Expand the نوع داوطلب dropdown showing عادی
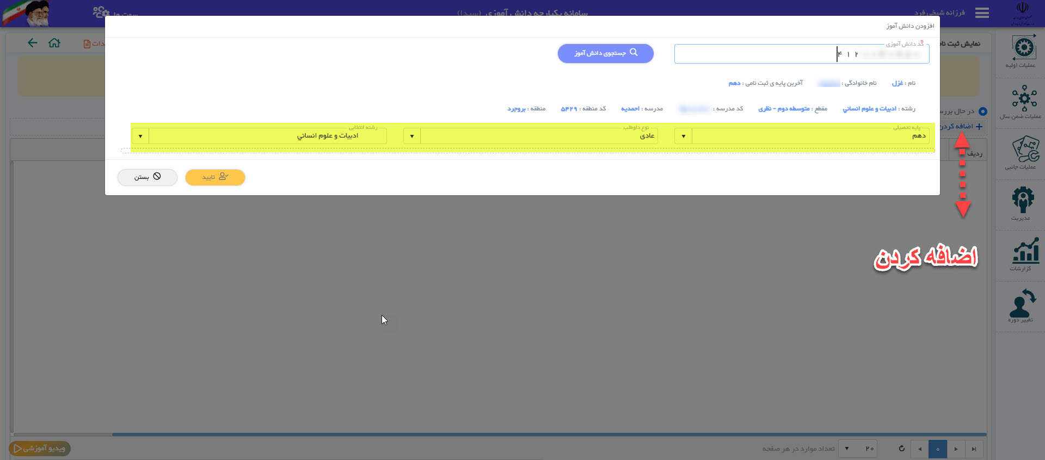Viewport: 1045px width, 460px height. (412, 136)
